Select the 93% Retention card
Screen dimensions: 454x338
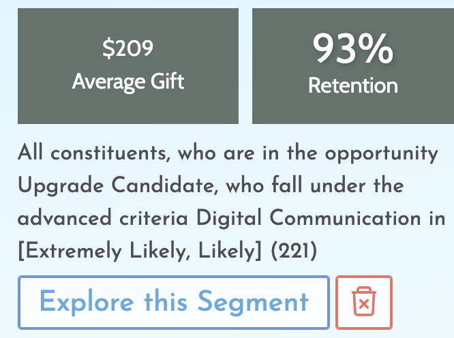(353, 66)
